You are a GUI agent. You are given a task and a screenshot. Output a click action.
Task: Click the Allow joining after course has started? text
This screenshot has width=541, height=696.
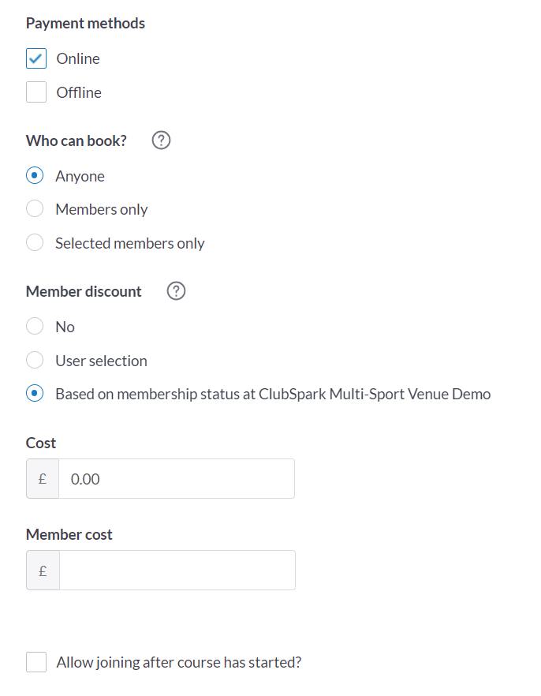point(179,662)
